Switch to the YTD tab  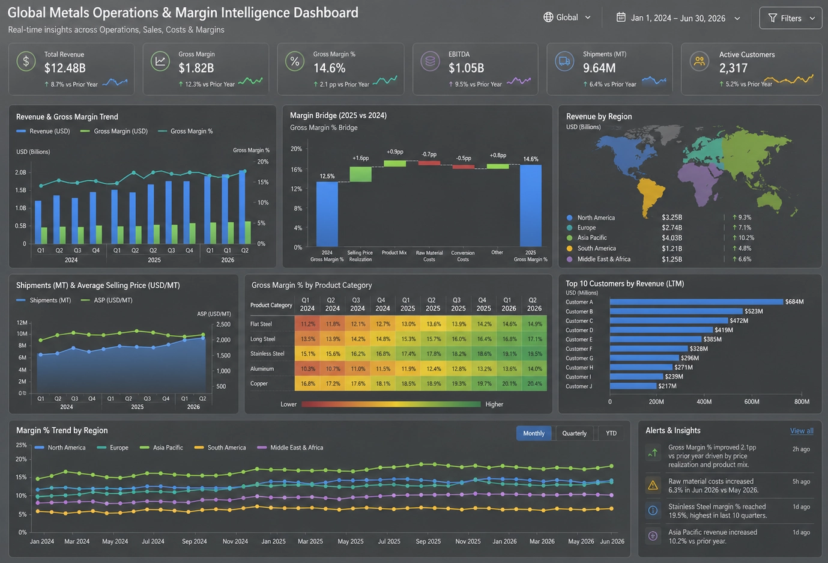(x=611, y=433)
